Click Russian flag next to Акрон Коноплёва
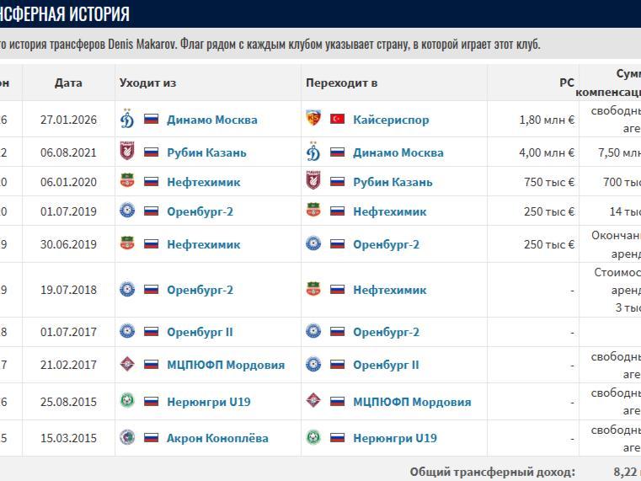 152,438
